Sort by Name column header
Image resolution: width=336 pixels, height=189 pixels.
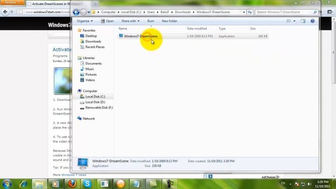[123, 28]
